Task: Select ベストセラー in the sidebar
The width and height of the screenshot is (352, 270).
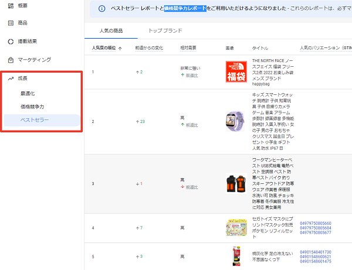Action: 35,121
